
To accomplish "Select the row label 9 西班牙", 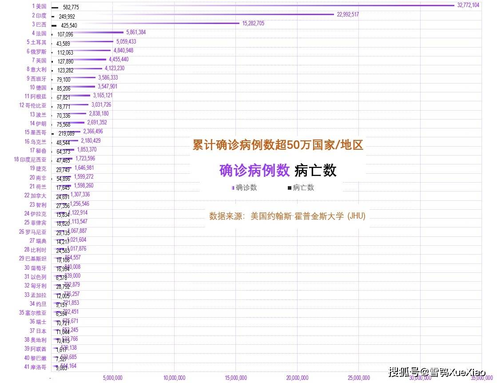I will pos(36,78).
